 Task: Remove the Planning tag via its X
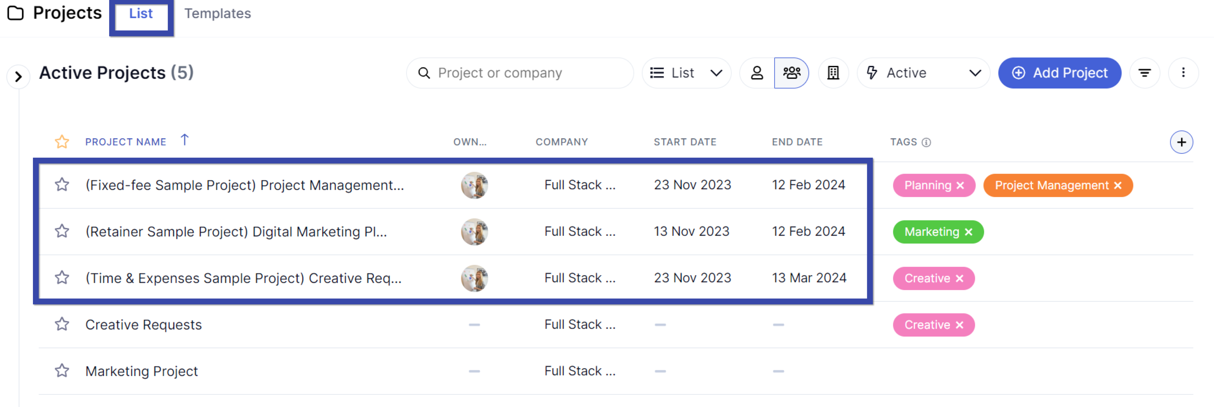(x=960, y=186)
